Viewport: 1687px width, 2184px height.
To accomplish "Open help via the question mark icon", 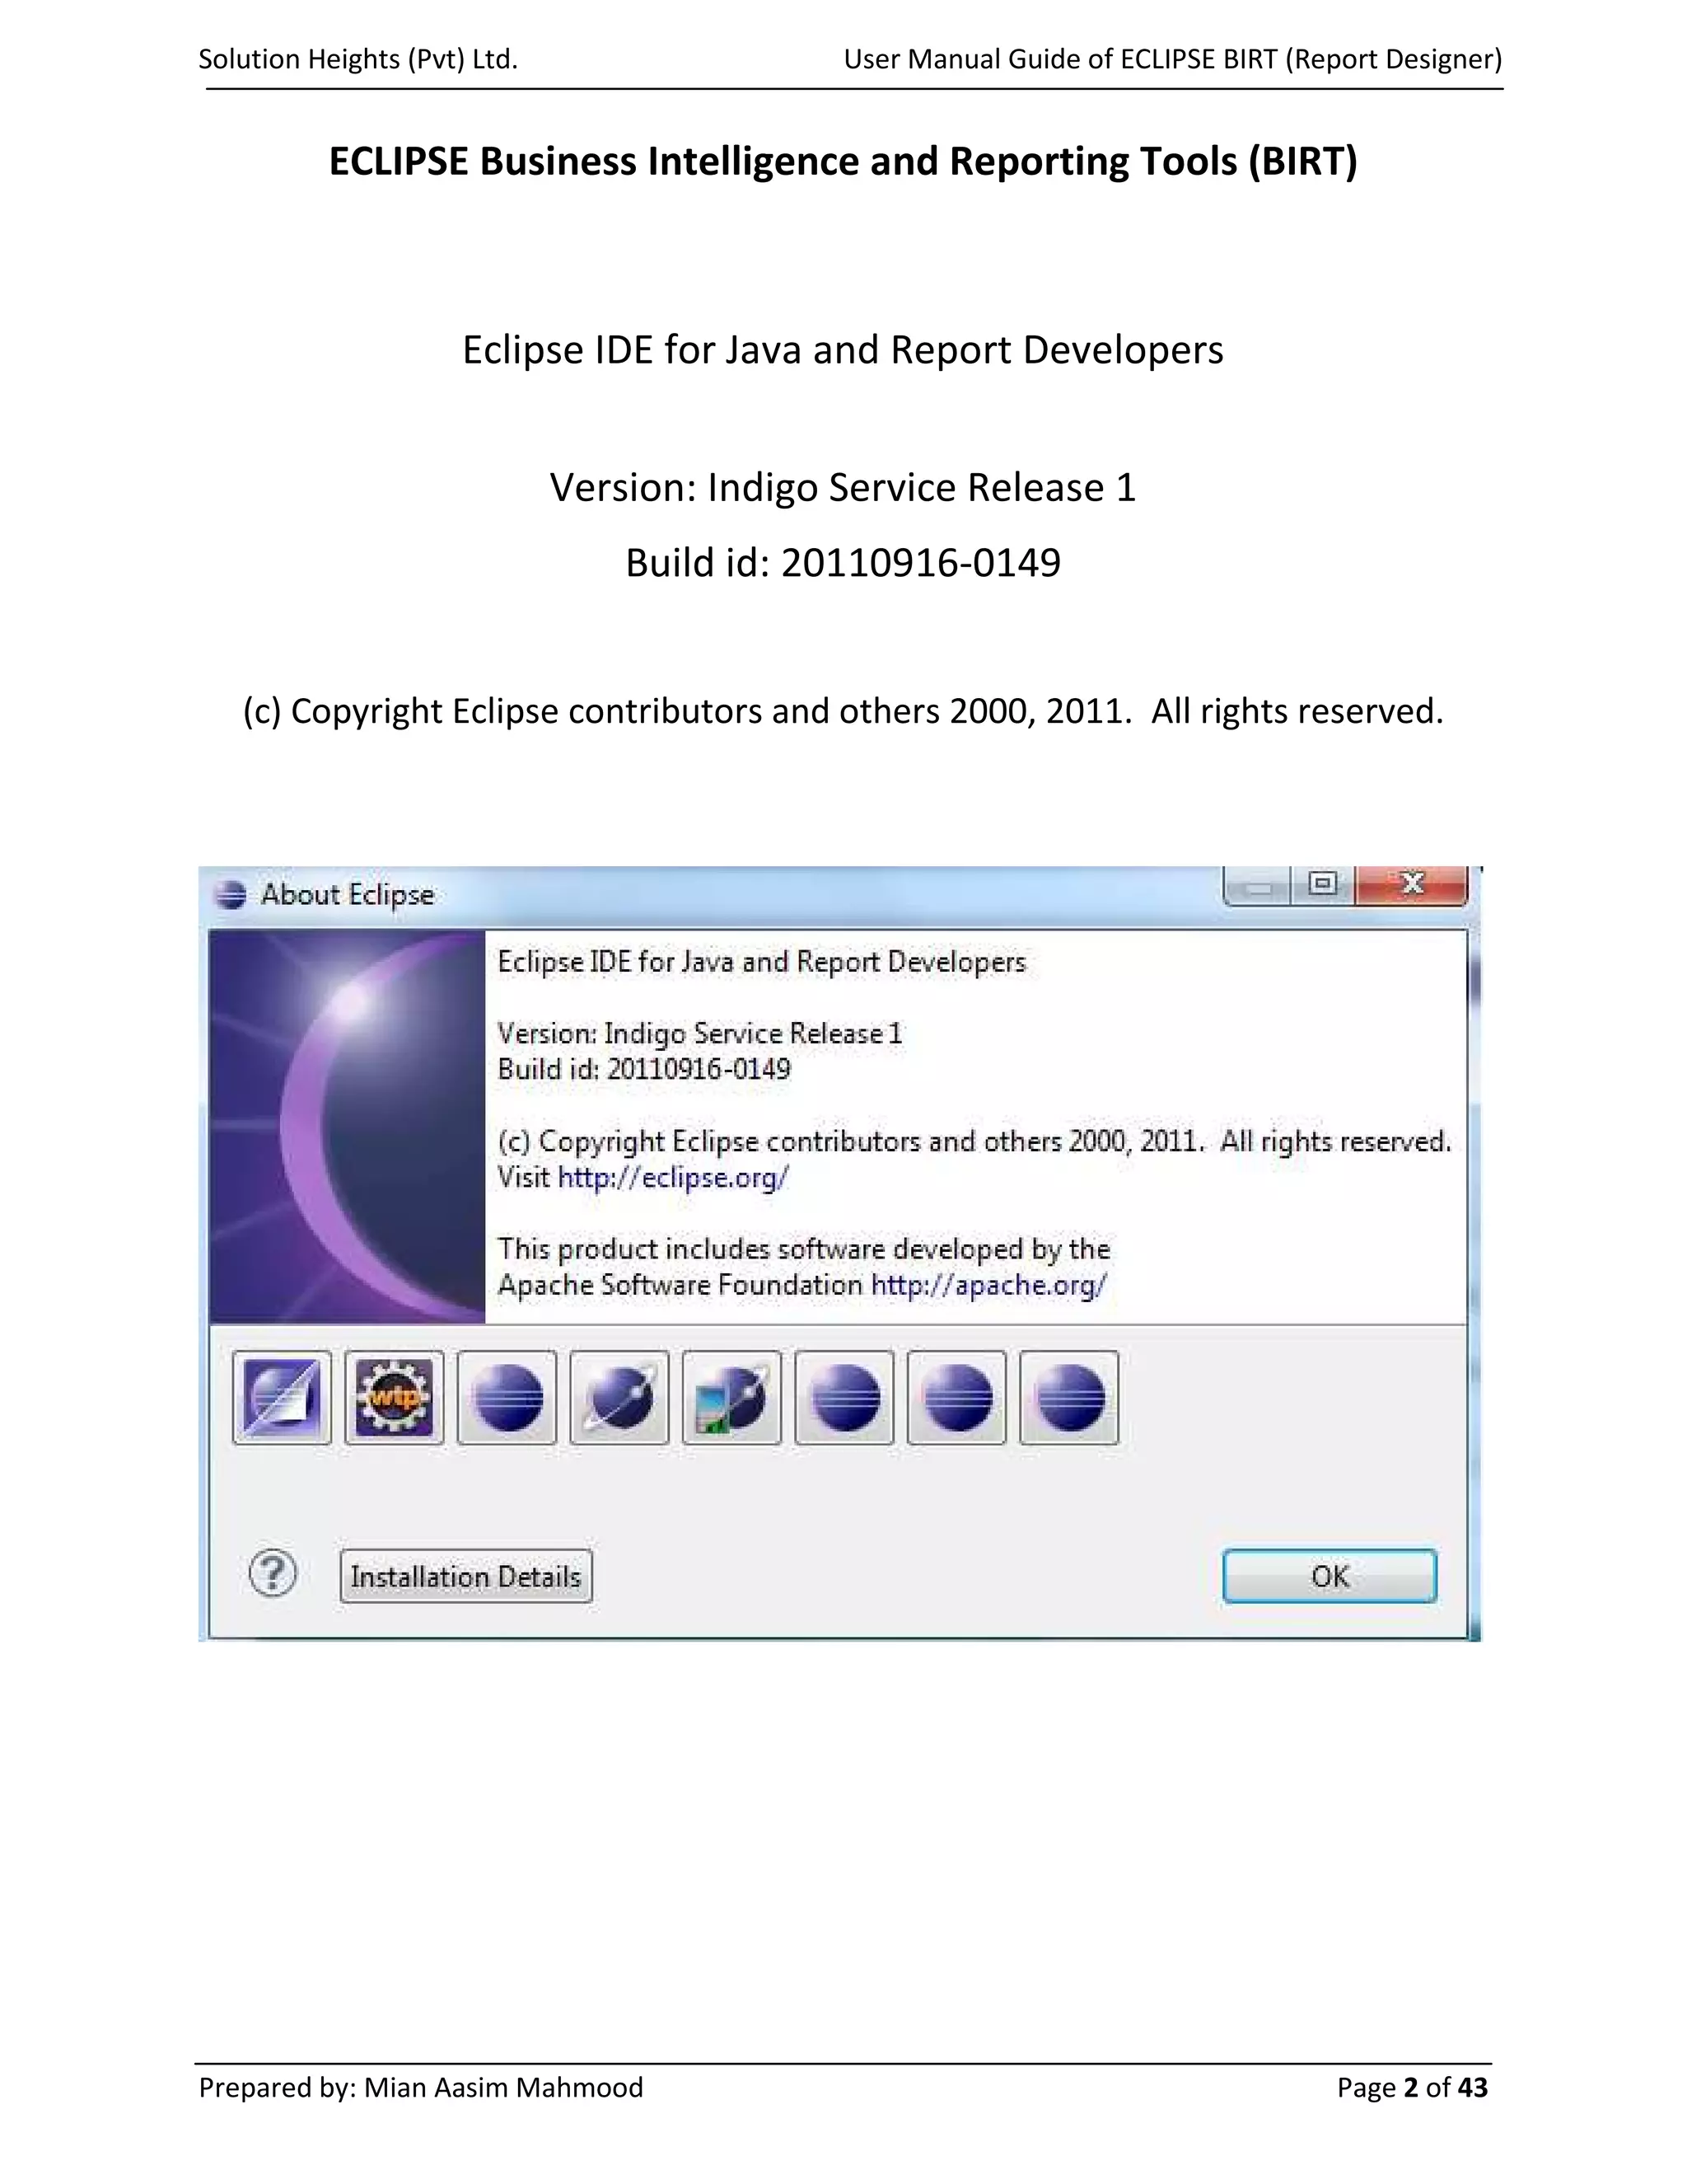I will coord(272,1575).
